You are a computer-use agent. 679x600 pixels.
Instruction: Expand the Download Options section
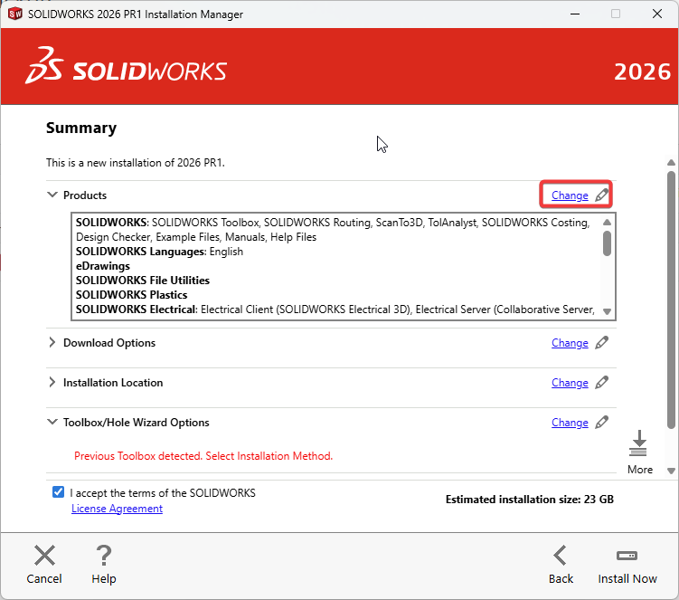click(x=52, y=342)
